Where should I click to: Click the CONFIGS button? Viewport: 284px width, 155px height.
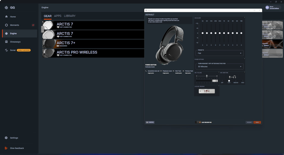(150, 122)
